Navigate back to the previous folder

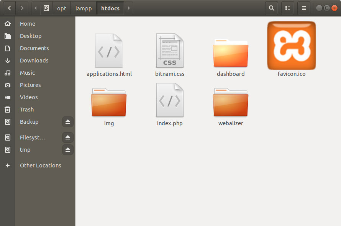click(x=9, y=8)
